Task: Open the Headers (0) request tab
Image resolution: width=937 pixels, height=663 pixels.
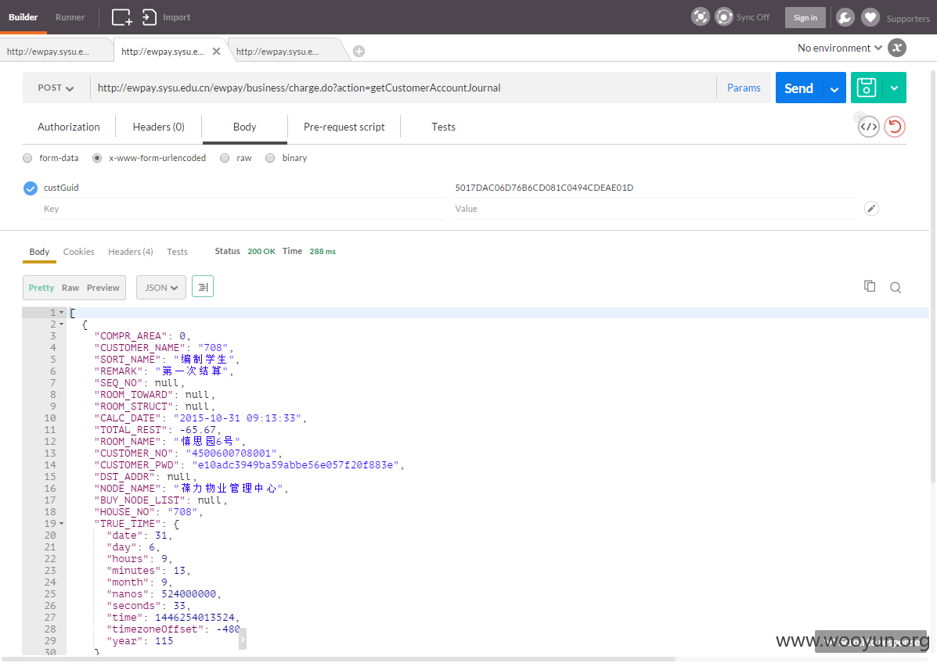Action: (x=158, y=127)
